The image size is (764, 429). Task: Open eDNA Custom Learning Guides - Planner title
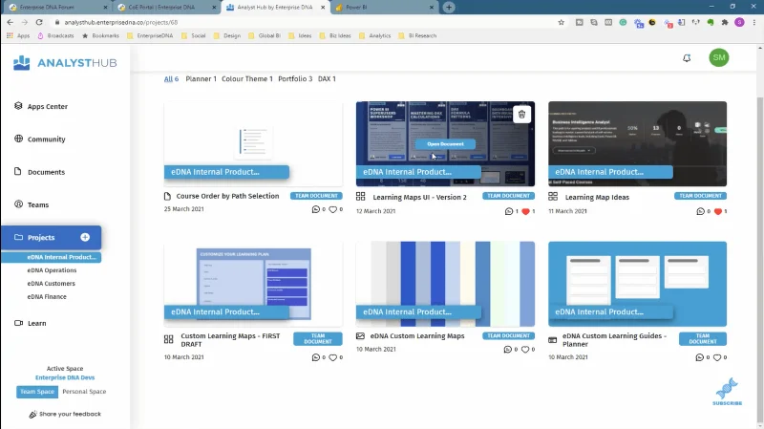coord(614,340)
